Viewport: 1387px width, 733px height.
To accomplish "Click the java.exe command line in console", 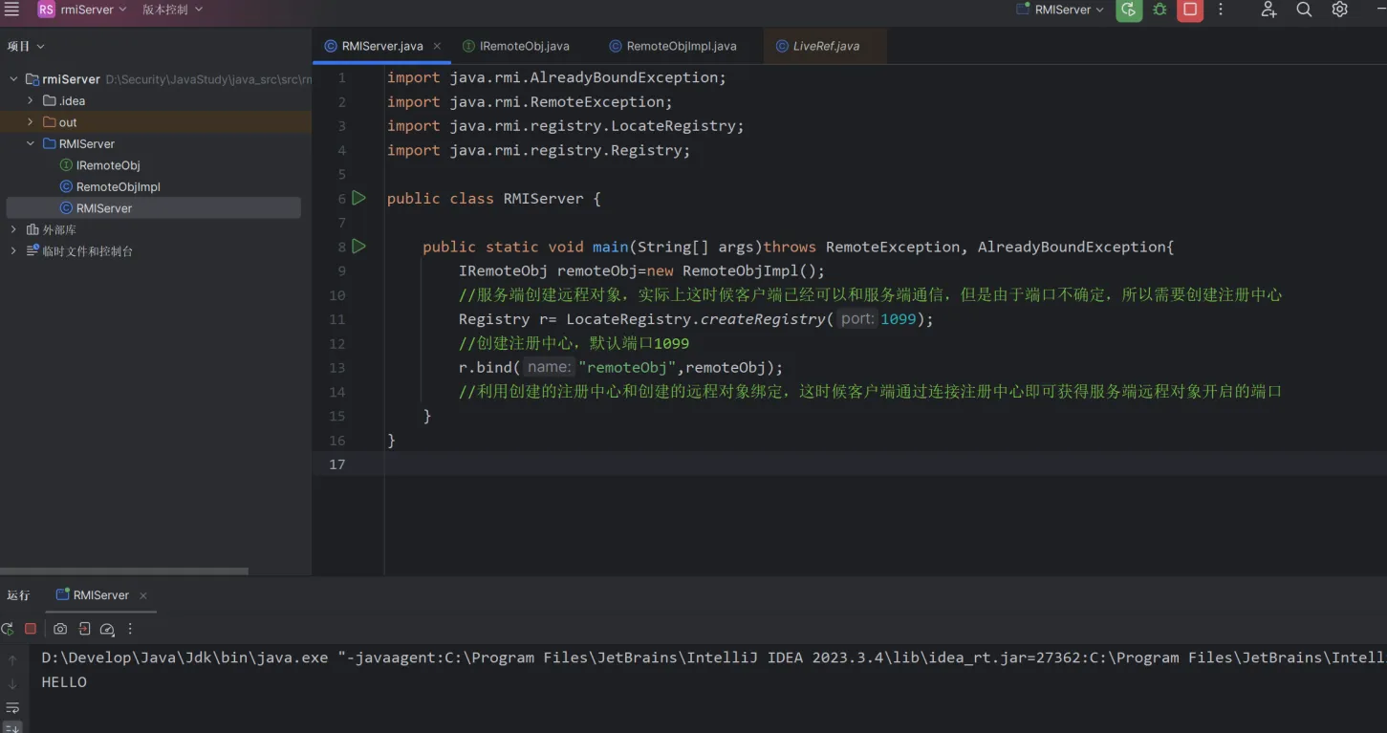I will pyautogui.click(x=713, y=658).
